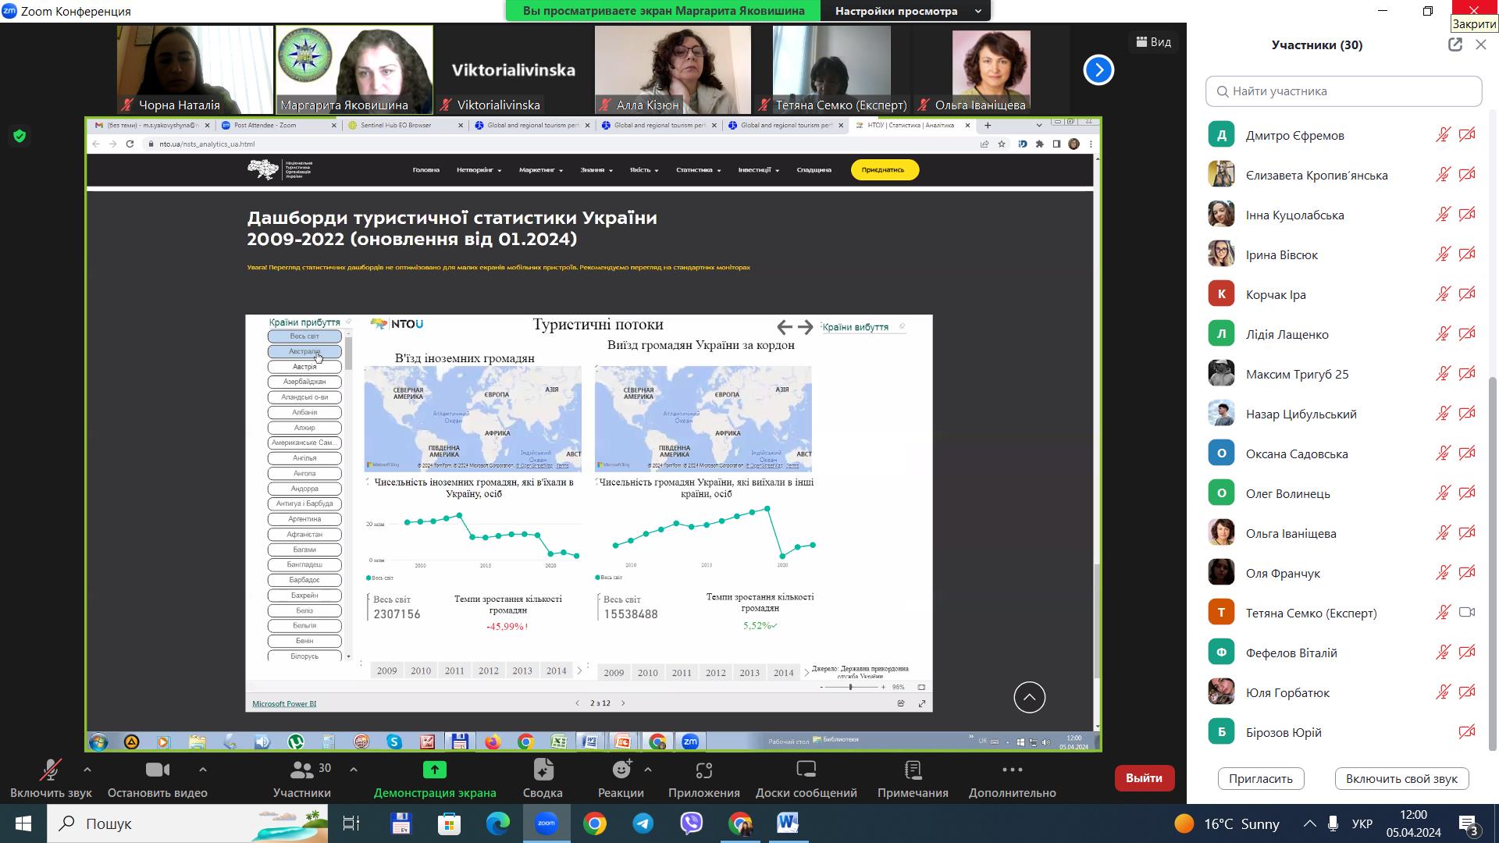
Task: Open Notes (Примечания) icon
Action: point(912,770)
